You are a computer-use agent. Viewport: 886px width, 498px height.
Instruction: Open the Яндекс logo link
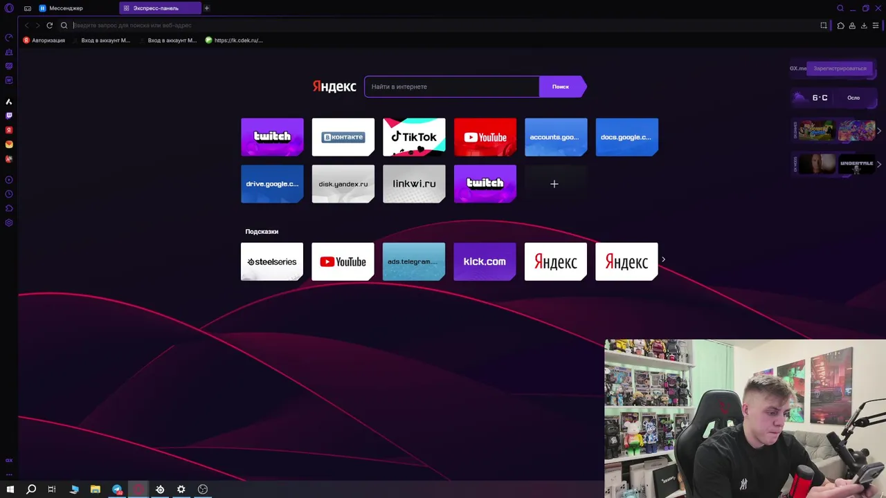334,86
